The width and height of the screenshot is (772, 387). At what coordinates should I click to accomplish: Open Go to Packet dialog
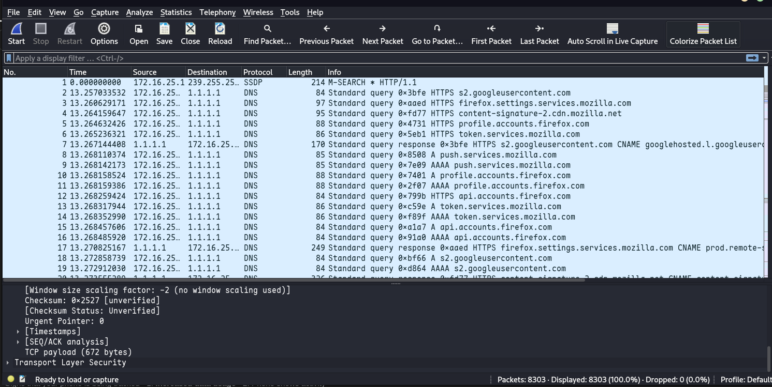[x=437, y=34]
